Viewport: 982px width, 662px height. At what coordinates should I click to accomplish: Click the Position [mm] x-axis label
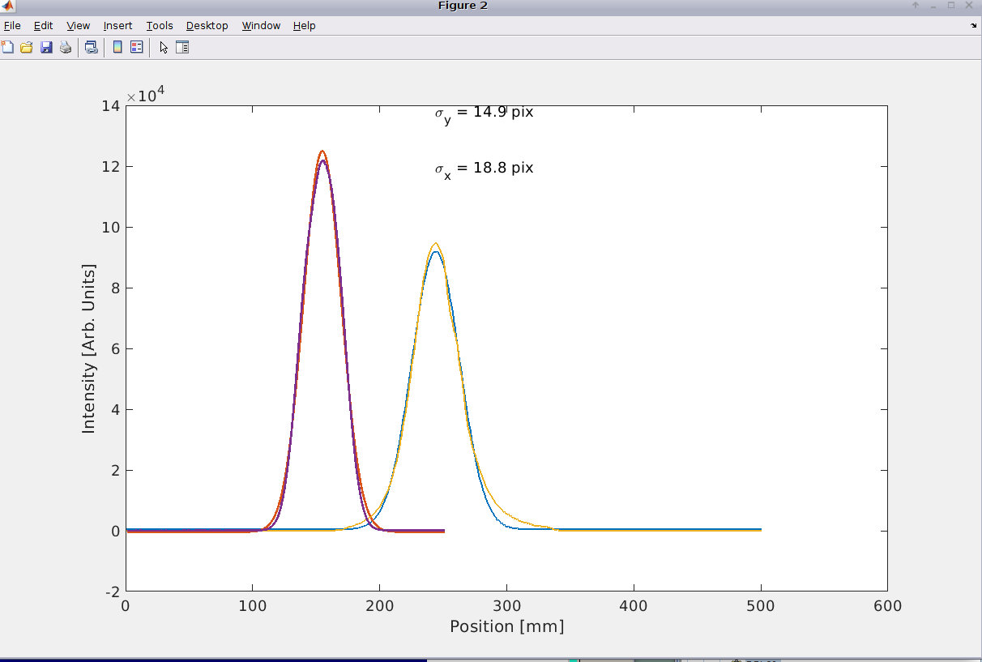coord(506,626)
